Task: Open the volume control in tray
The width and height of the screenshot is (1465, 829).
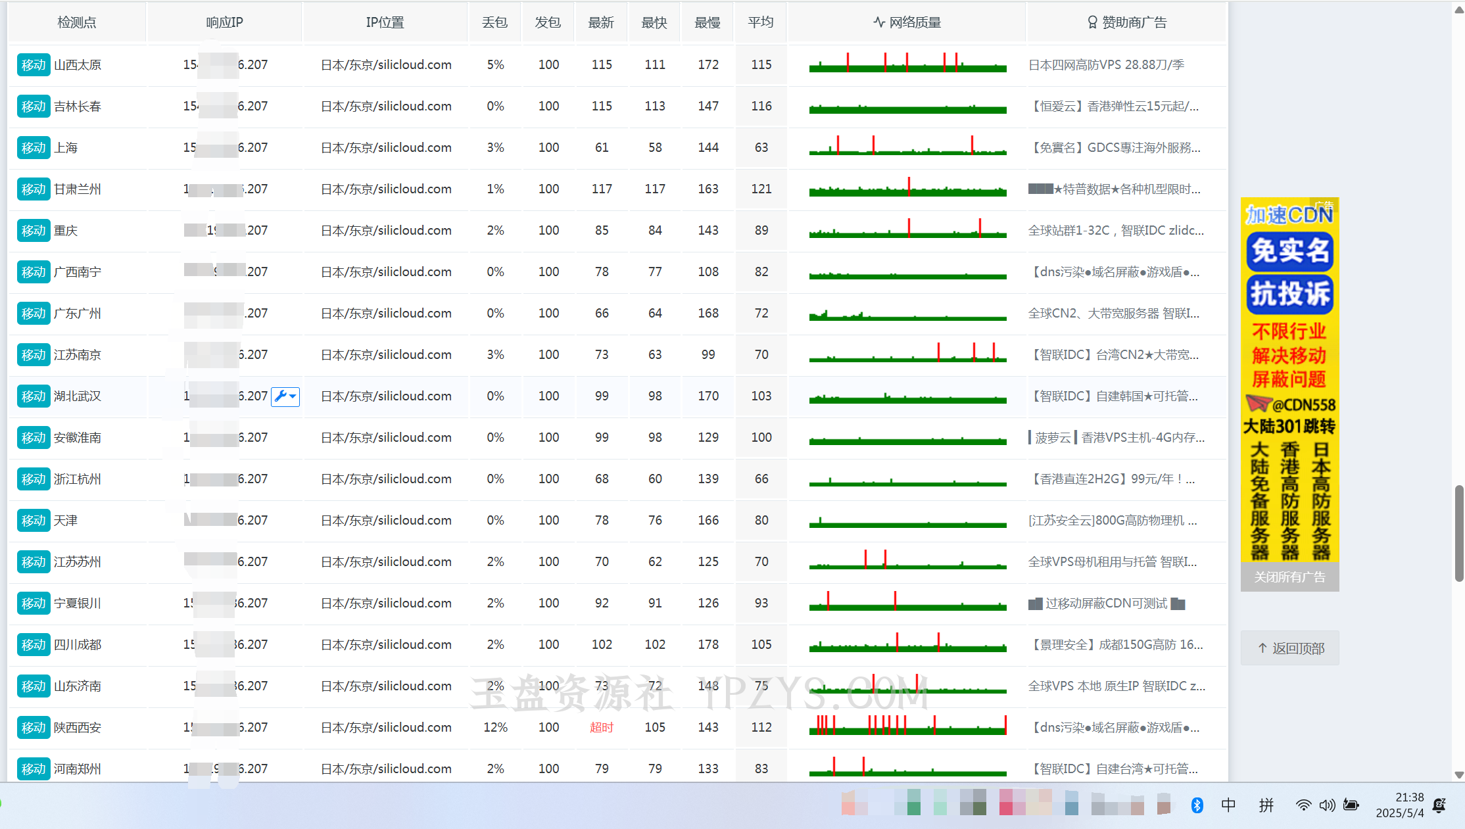Action: [x=1327, y=805]
